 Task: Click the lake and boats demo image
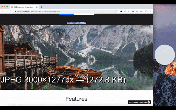tap(77, 57)
